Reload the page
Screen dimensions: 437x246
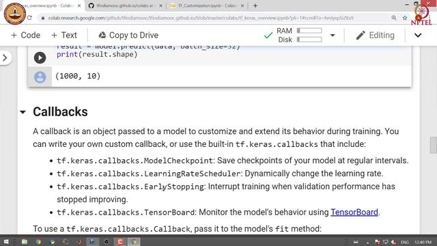(x=29, y=18)
